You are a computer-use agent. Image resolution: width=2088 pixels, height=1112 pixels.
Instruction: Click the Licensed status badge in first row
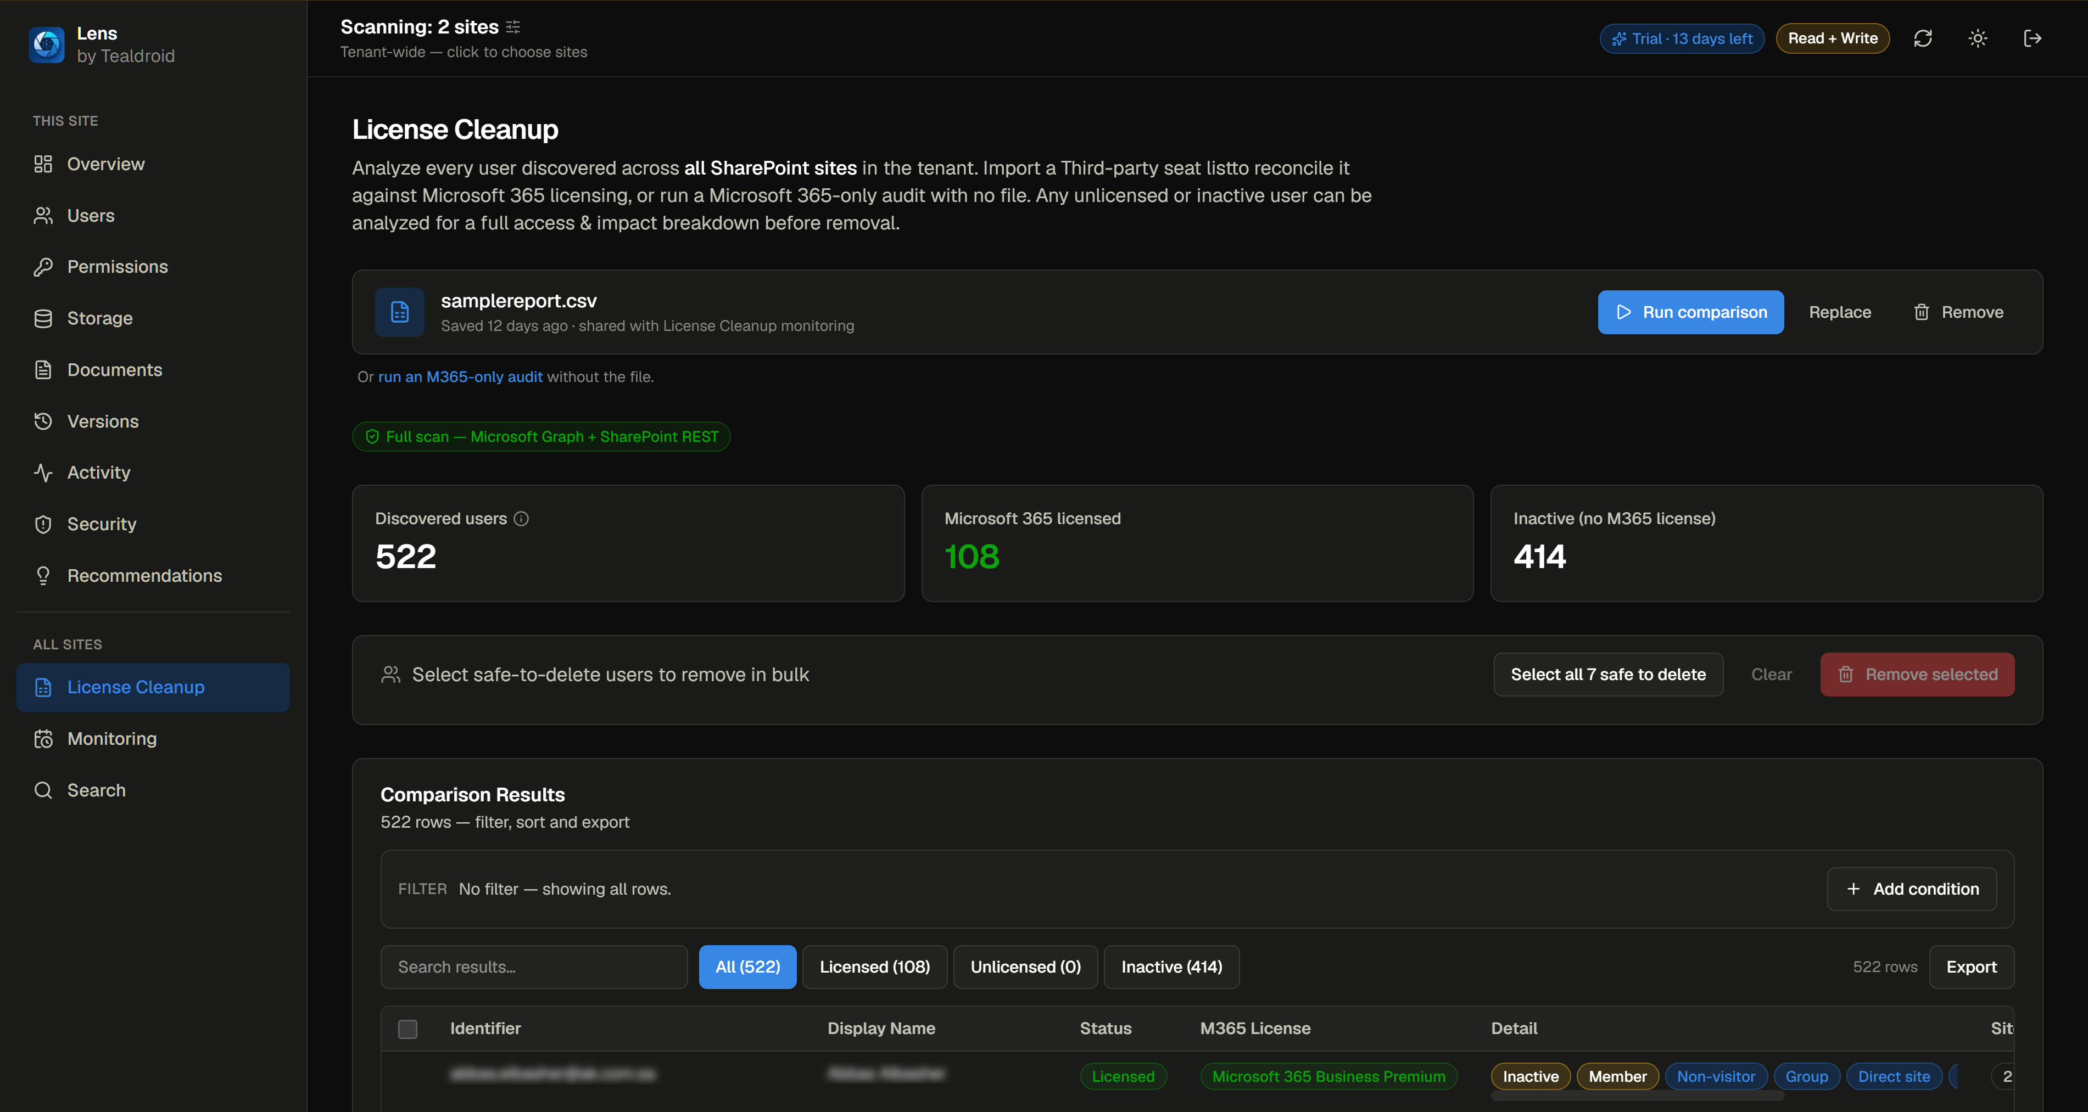coord(1123,1076)
